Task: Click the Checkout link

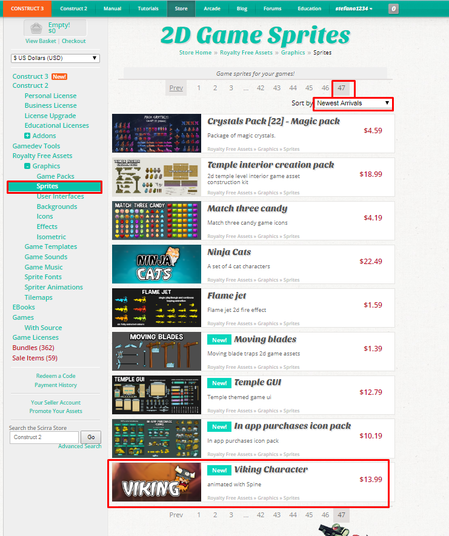Action: point(73,41)
